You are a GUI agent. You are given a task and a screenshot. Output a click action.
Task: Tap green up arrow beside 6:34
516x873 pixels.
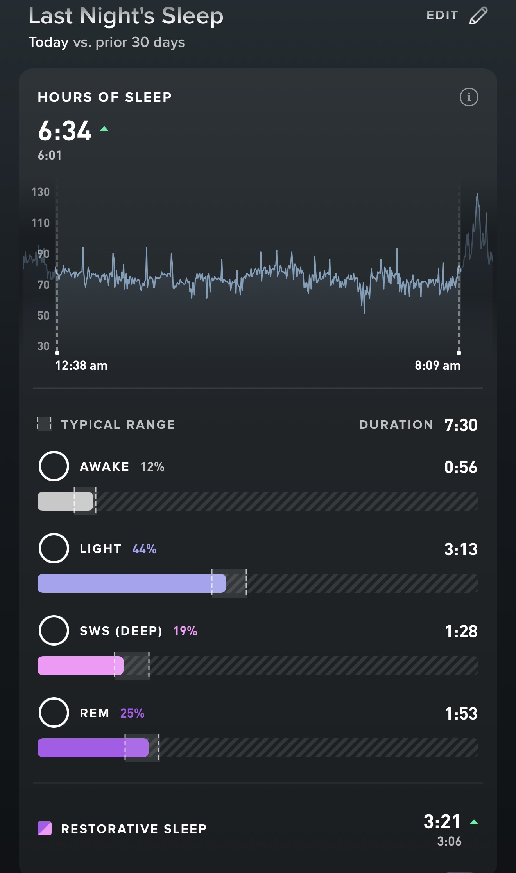(x=104, y=129)
